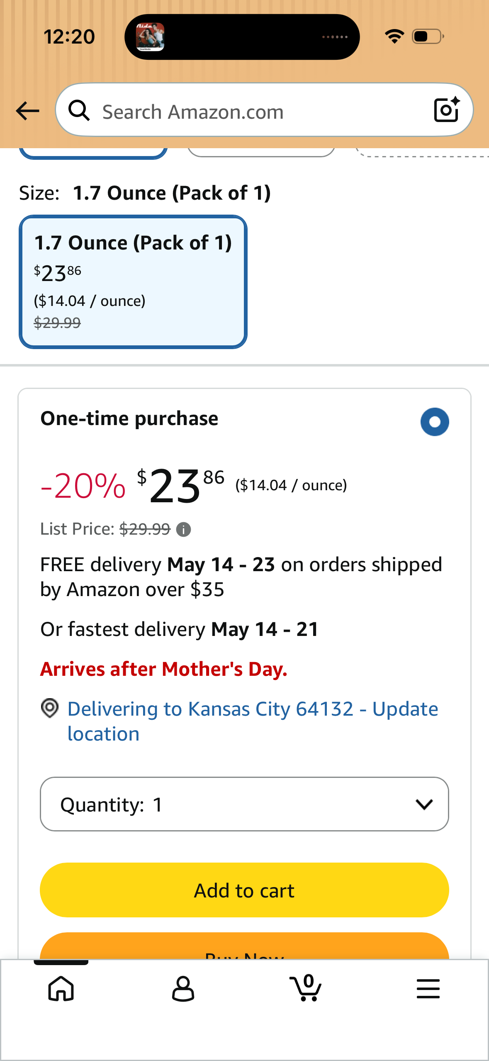Open the List Price info icon
The width and height of the screenshot is (489, 1061).
tap(183, 530)
